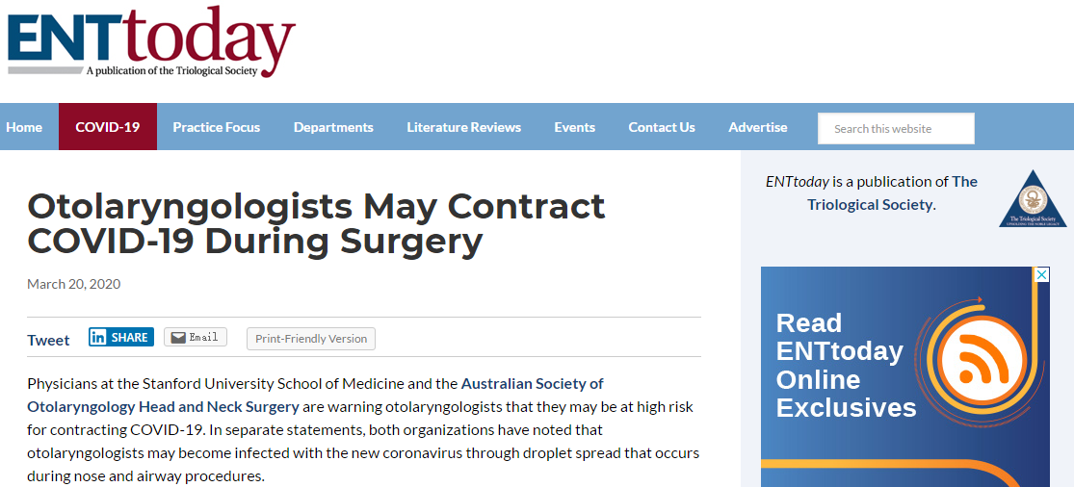Click the Email envelope button
This screenshot has width=1074, height=487.
[196, 337]
